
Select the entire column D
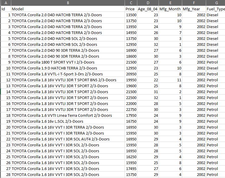tap(148, 3)
